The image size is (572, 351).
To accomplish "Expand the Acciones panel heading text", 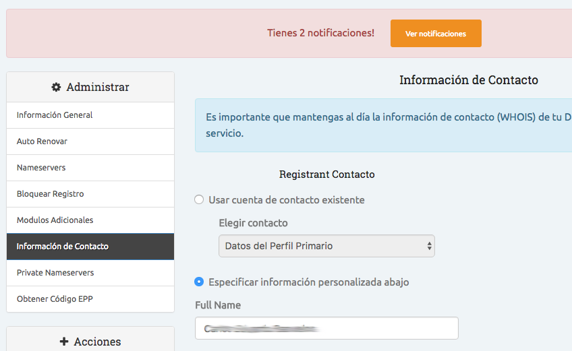I will [x=97, y=342].
